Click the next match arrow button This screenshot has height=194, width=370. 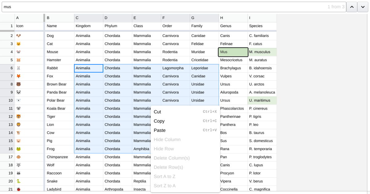coord(363,6)
